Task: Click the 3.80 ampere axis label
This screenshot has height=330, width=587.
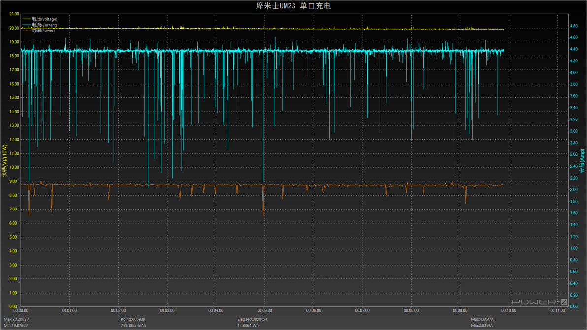Action: (574, 84)
